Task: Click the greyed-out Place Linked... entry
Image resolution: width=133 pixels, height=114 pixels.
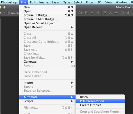Action: pyautogui.click(x=47, y=76)
